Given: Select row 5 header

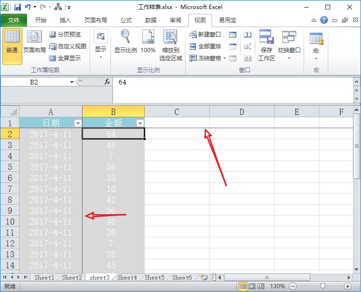Looking at the screenshot, I should [10, 167].
